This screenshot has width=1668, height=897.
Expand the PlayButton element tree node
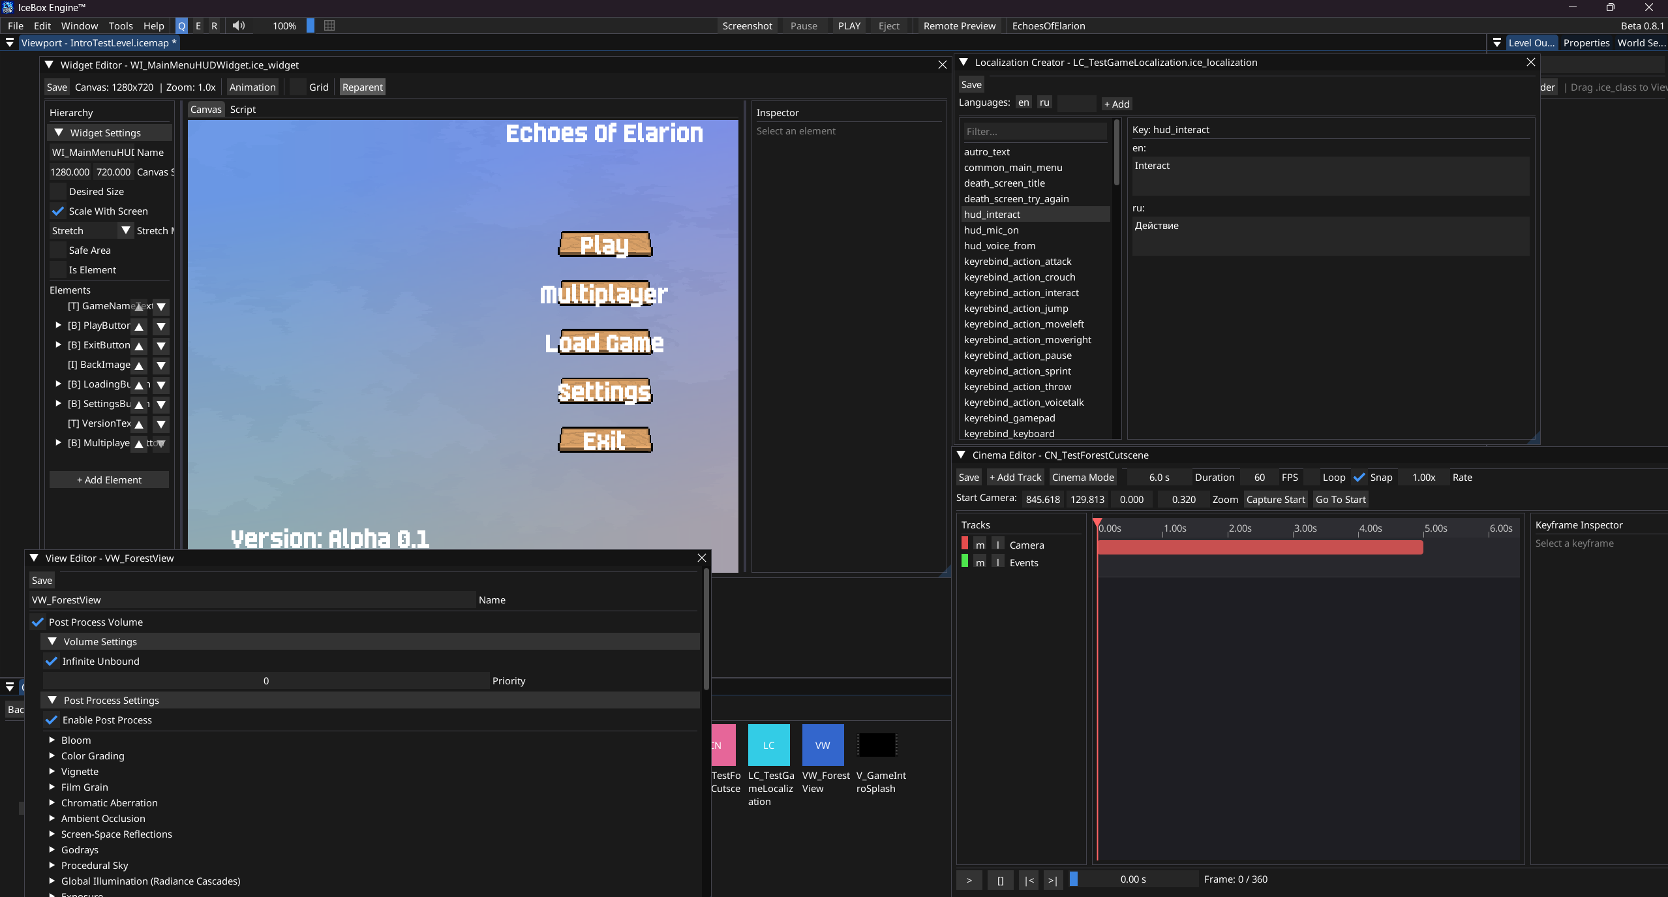59,325
